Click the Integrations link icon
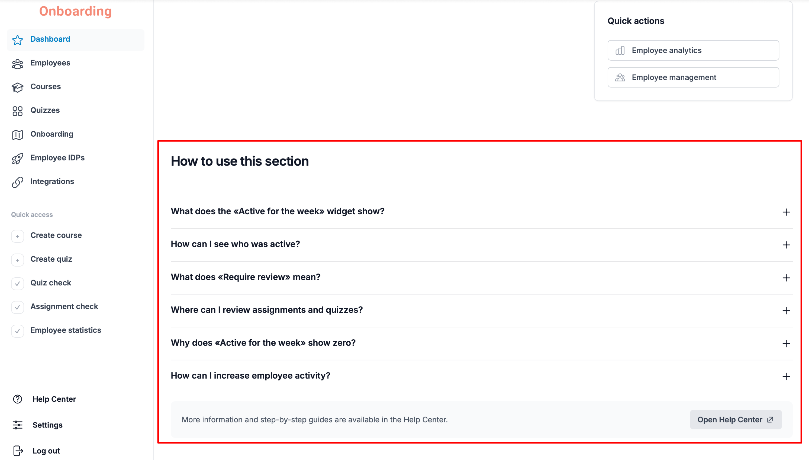The image size is (809, 460). [17, 182]
